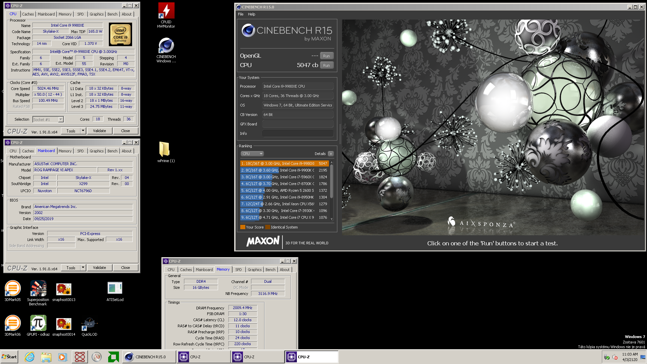Click the green square taskbar icon
Image resolution: width=647 pixels, height=364 pixels.
tap(114, 357)
